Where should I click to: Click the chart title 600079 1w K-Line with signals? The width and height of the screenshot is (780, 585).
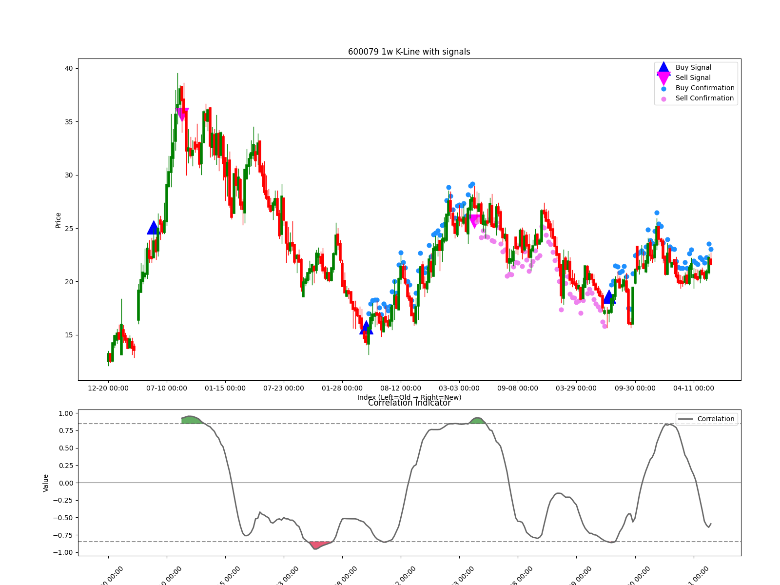409,52
